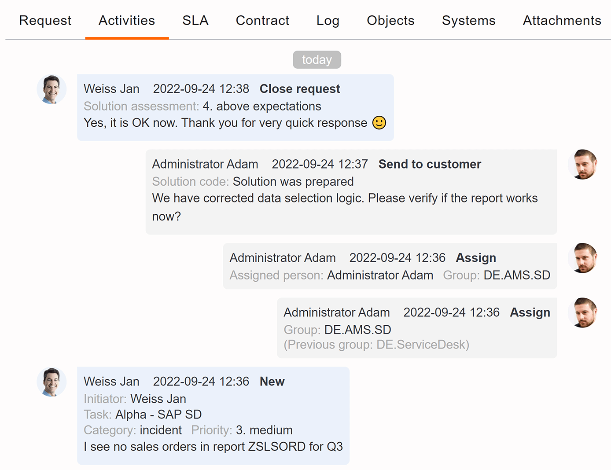Click Adam's avatar beside Send to customer
The width and height of the screenshot is (611, 470).
tap(582, 165)
